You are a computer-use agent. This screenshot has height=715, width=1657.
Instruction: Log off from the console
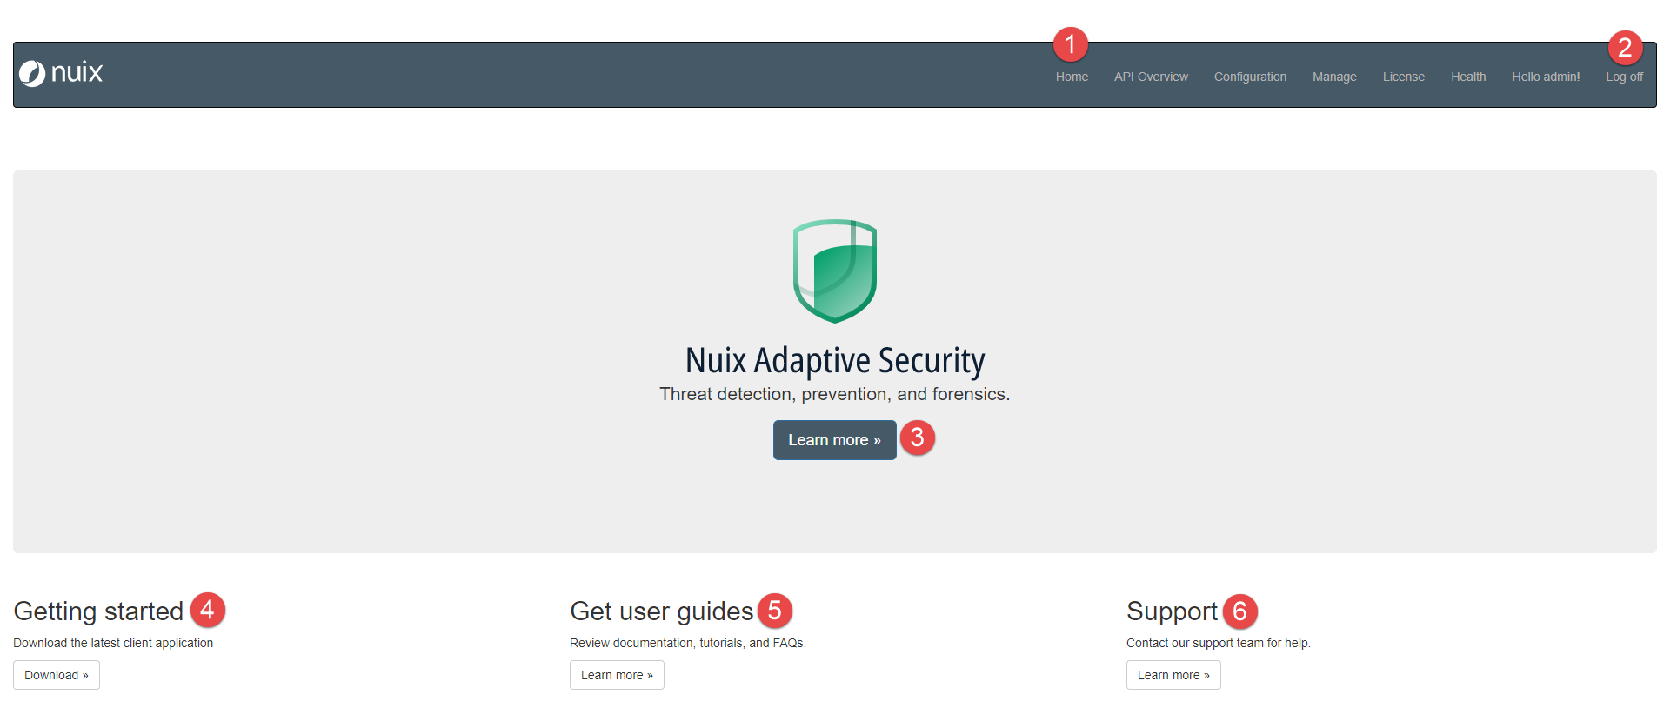[x=1624, y=77]
